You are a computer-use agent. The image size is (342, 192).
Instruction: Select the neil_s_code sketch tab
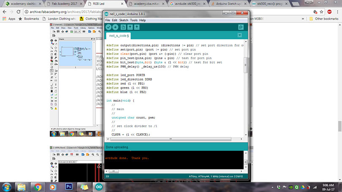[x=119, y=36]
